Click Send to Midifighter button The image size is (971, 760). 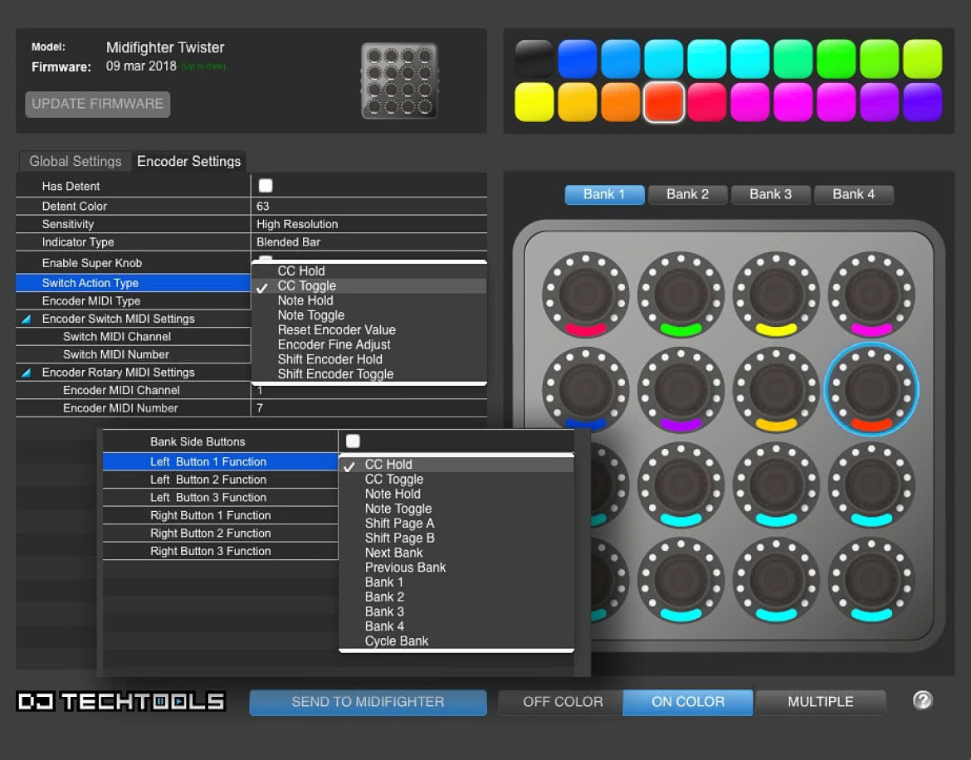point(368,702)
